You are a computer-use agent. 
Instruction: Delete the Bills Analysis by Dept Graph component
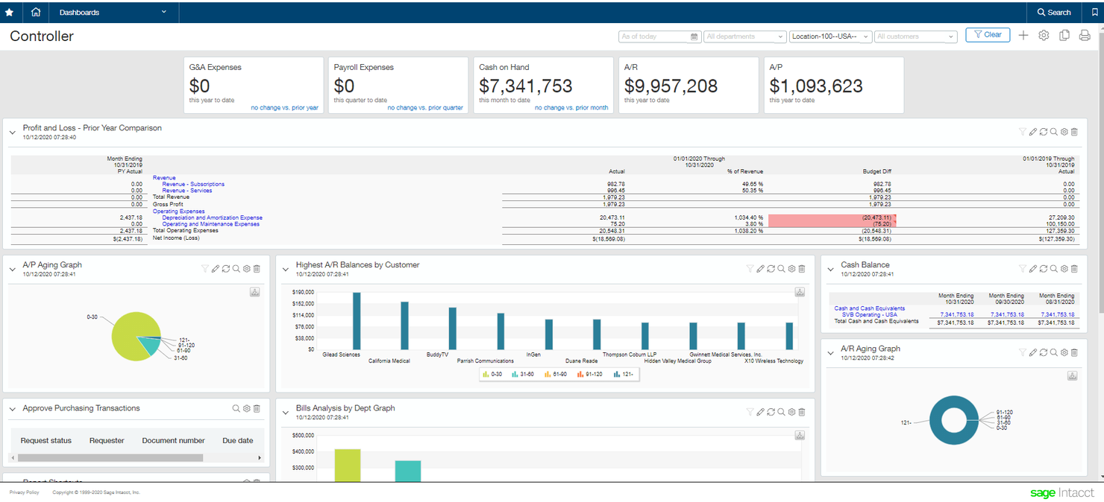click(802, 412)
